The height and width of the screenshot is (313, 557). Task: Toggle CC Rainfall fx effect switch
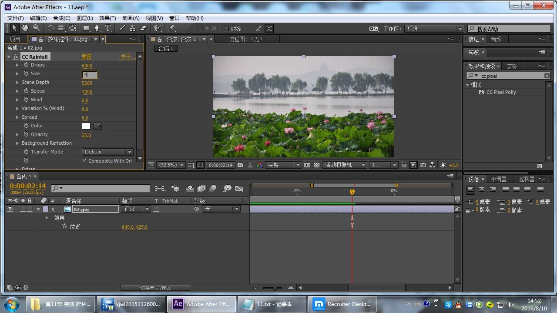click(x=16, y=57)
